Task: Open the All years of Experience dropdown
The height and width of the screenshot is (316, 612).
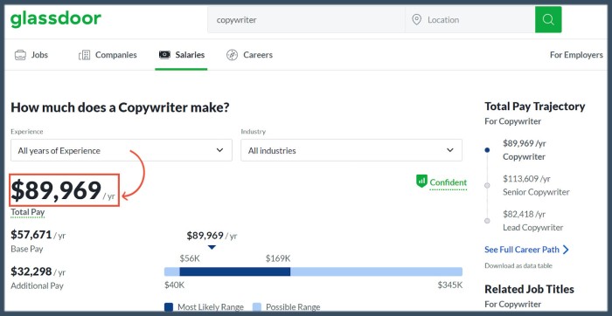Action: point(122,150)
